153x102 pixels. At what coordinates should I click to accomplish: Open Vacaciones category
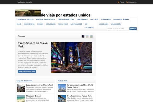[104, 24]
